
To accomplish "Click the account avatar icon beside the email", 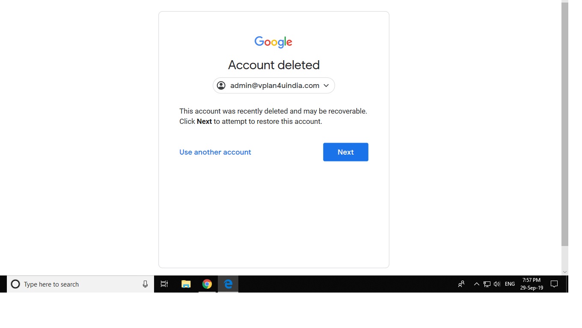I will point(221,85).
